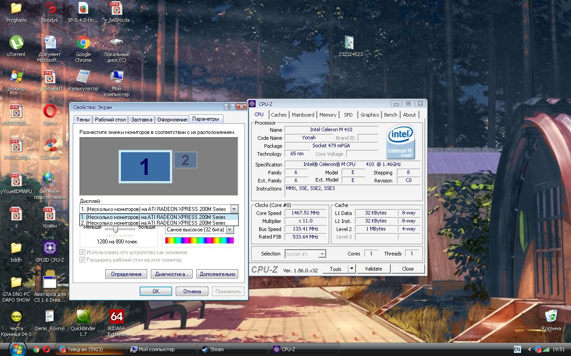
Task: Confirm display settings with OK
Action: (156, 291)
